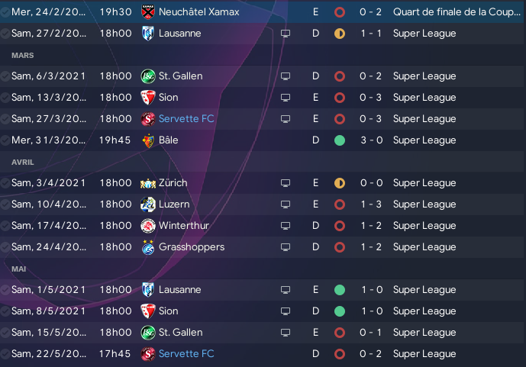Click the TV broadcast icon on the Zürich row

(286, 183)
